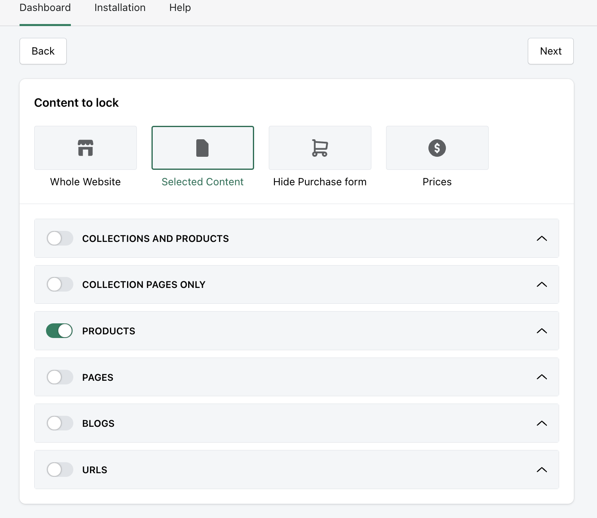Click the PAGES heading text
The width and height of the screenshot is (597, 518).
click(98, 378)
